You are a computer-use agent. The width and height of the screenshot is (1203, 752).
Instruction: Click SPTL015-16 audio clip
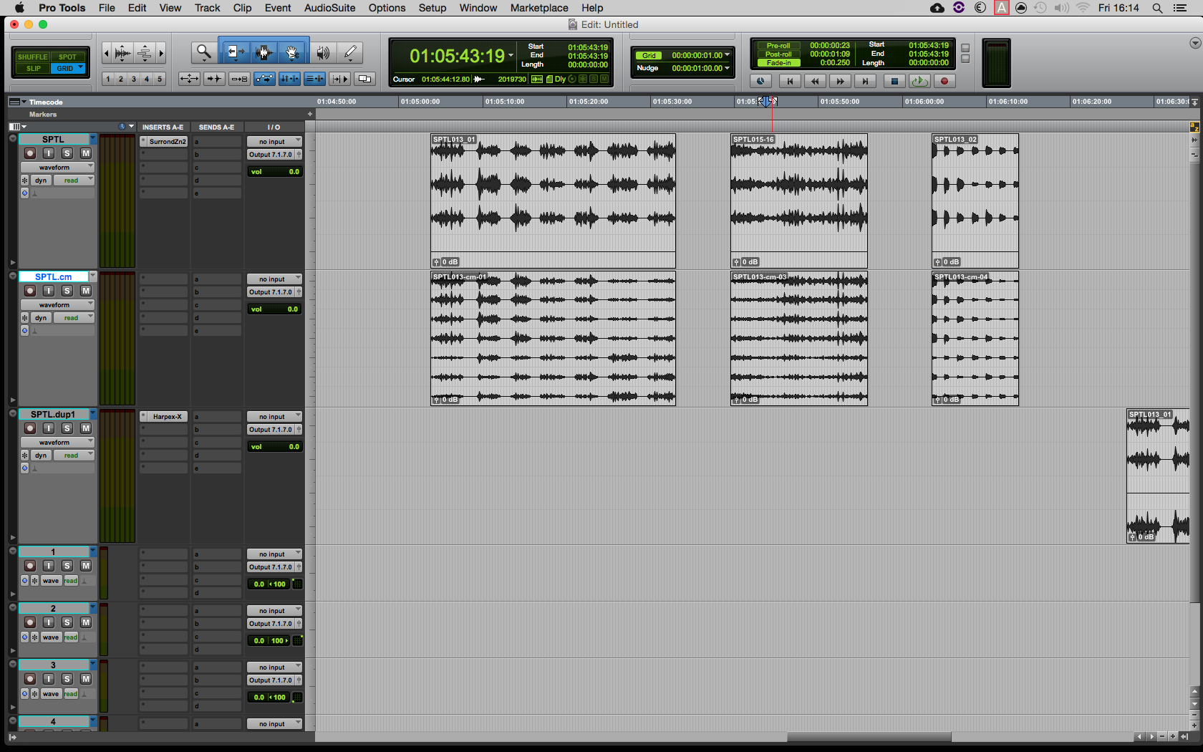click(799, 201)
